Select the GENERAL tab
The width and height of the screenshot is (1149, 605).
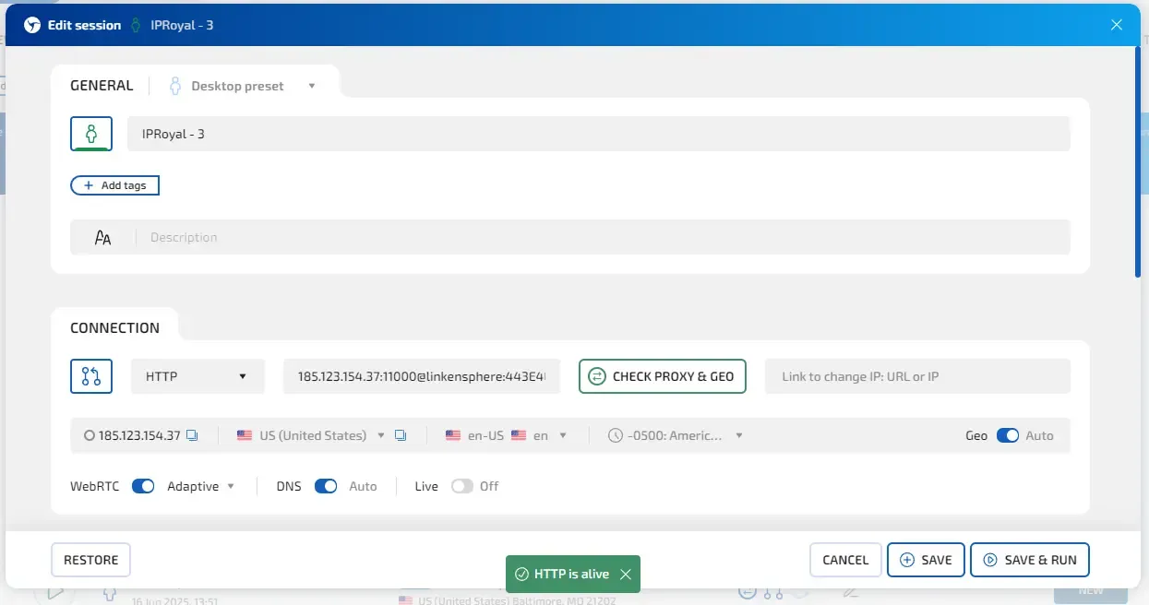101,85
